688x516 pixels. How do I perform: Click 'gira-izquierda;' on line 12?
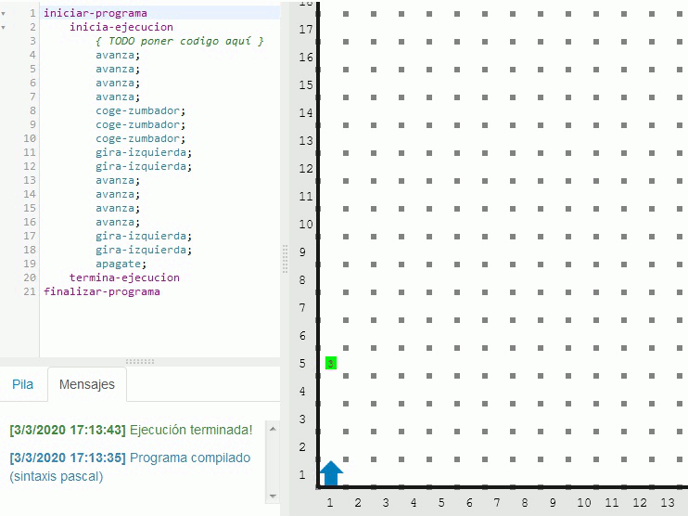coord(144,166)
